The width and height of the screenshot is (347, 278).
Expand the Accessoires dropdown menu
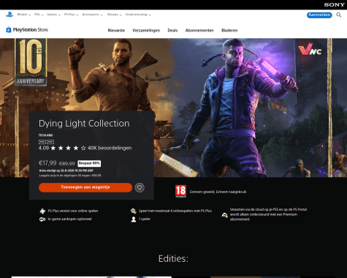(92, 15)
